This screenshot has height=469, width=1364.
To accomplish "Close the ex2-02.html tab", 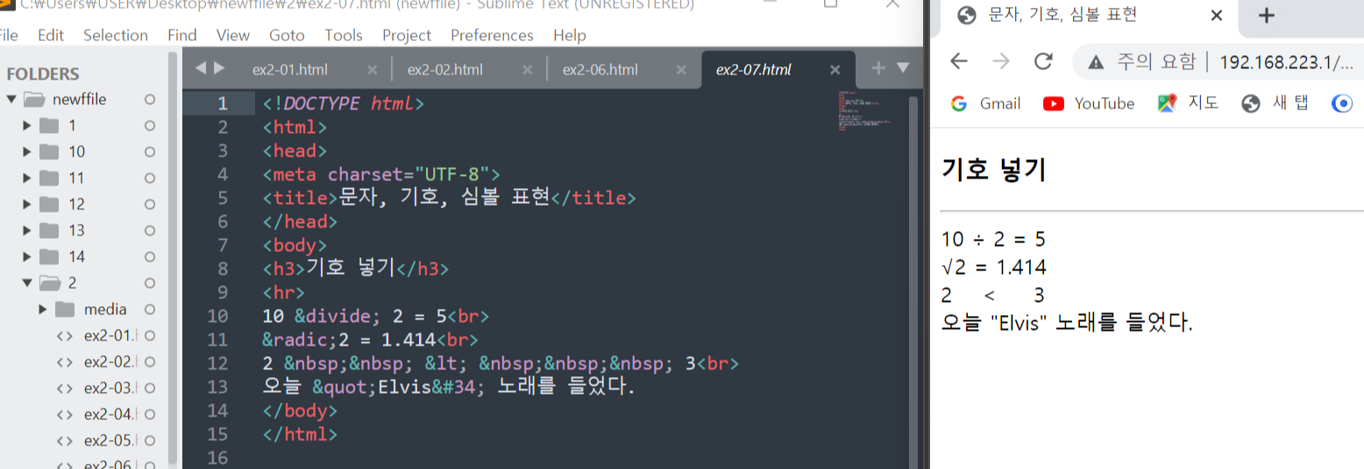I will click(x=527, y=70).
